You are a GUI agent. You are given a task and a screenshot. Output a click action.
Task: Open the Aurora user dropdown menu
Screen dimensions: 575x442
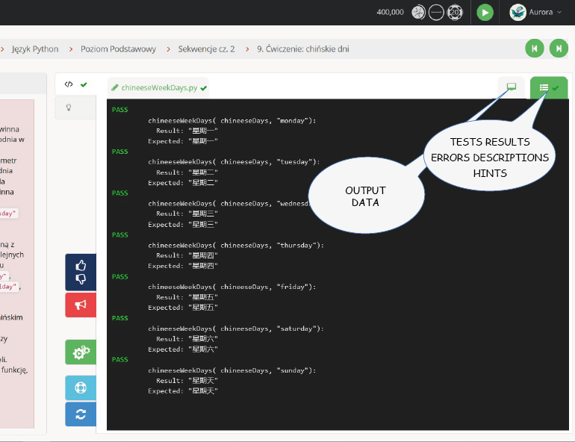tap(535, 12)
